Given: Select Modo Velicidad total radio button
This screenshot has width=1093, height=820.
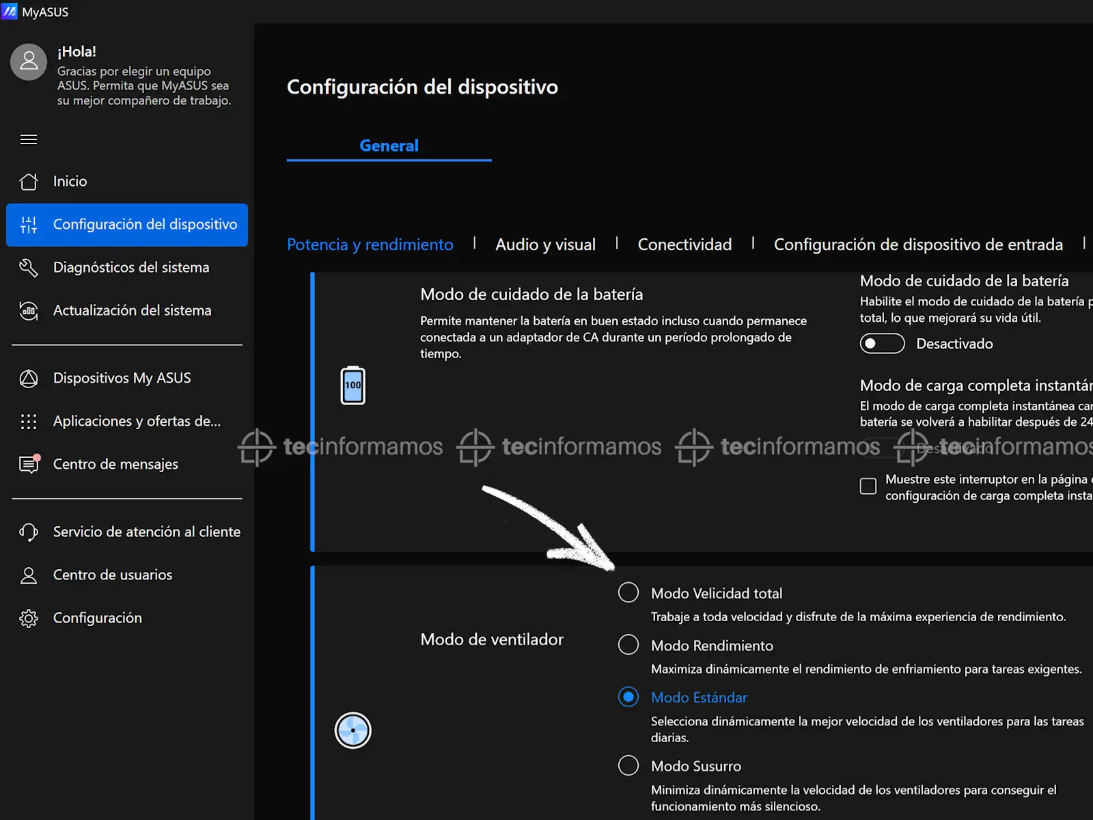Looking at the screenshot, I should [x=628, y=592].
